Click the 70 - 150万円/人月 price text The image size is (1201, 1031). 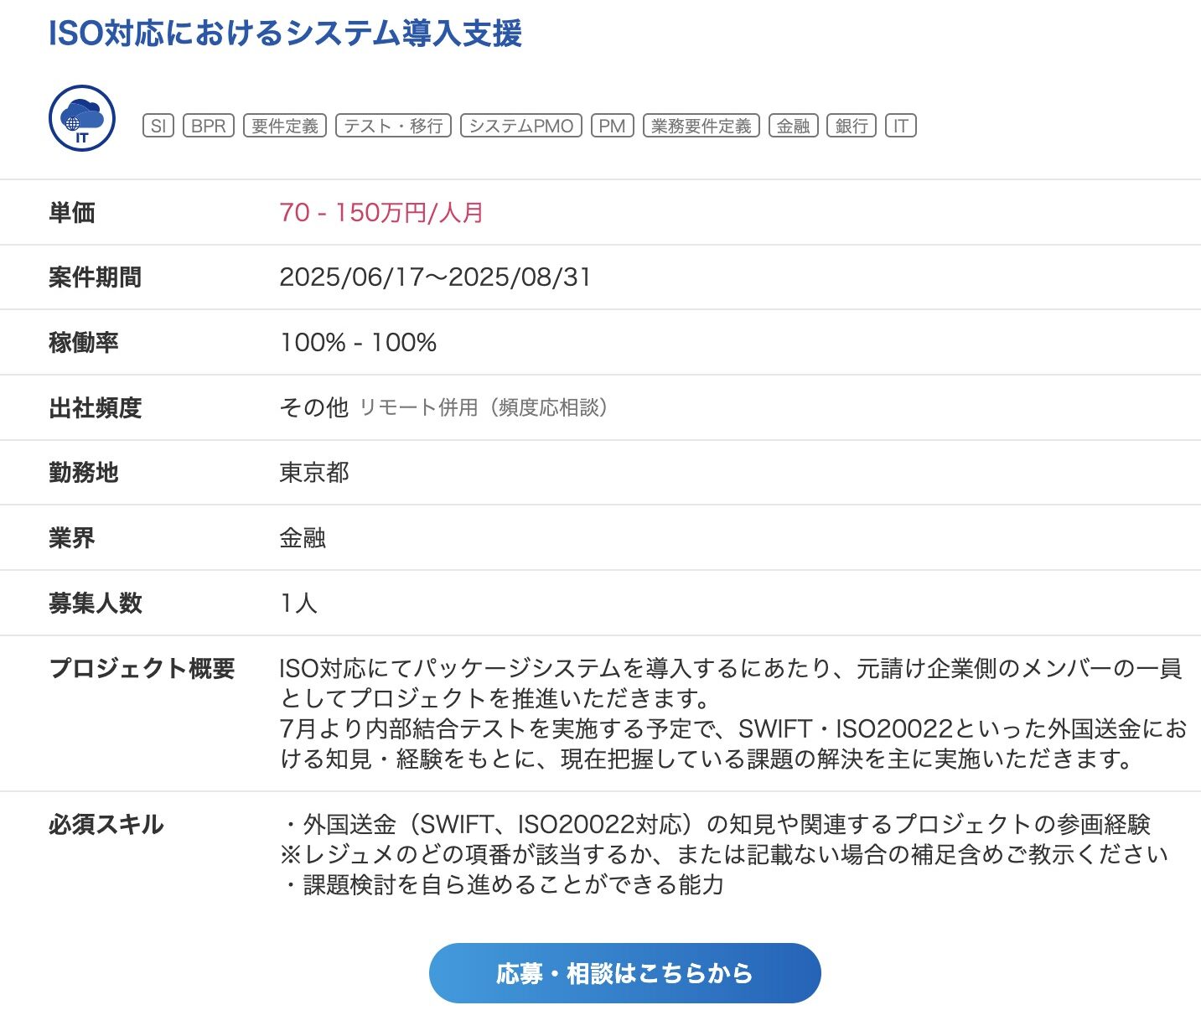coord(381,213)
